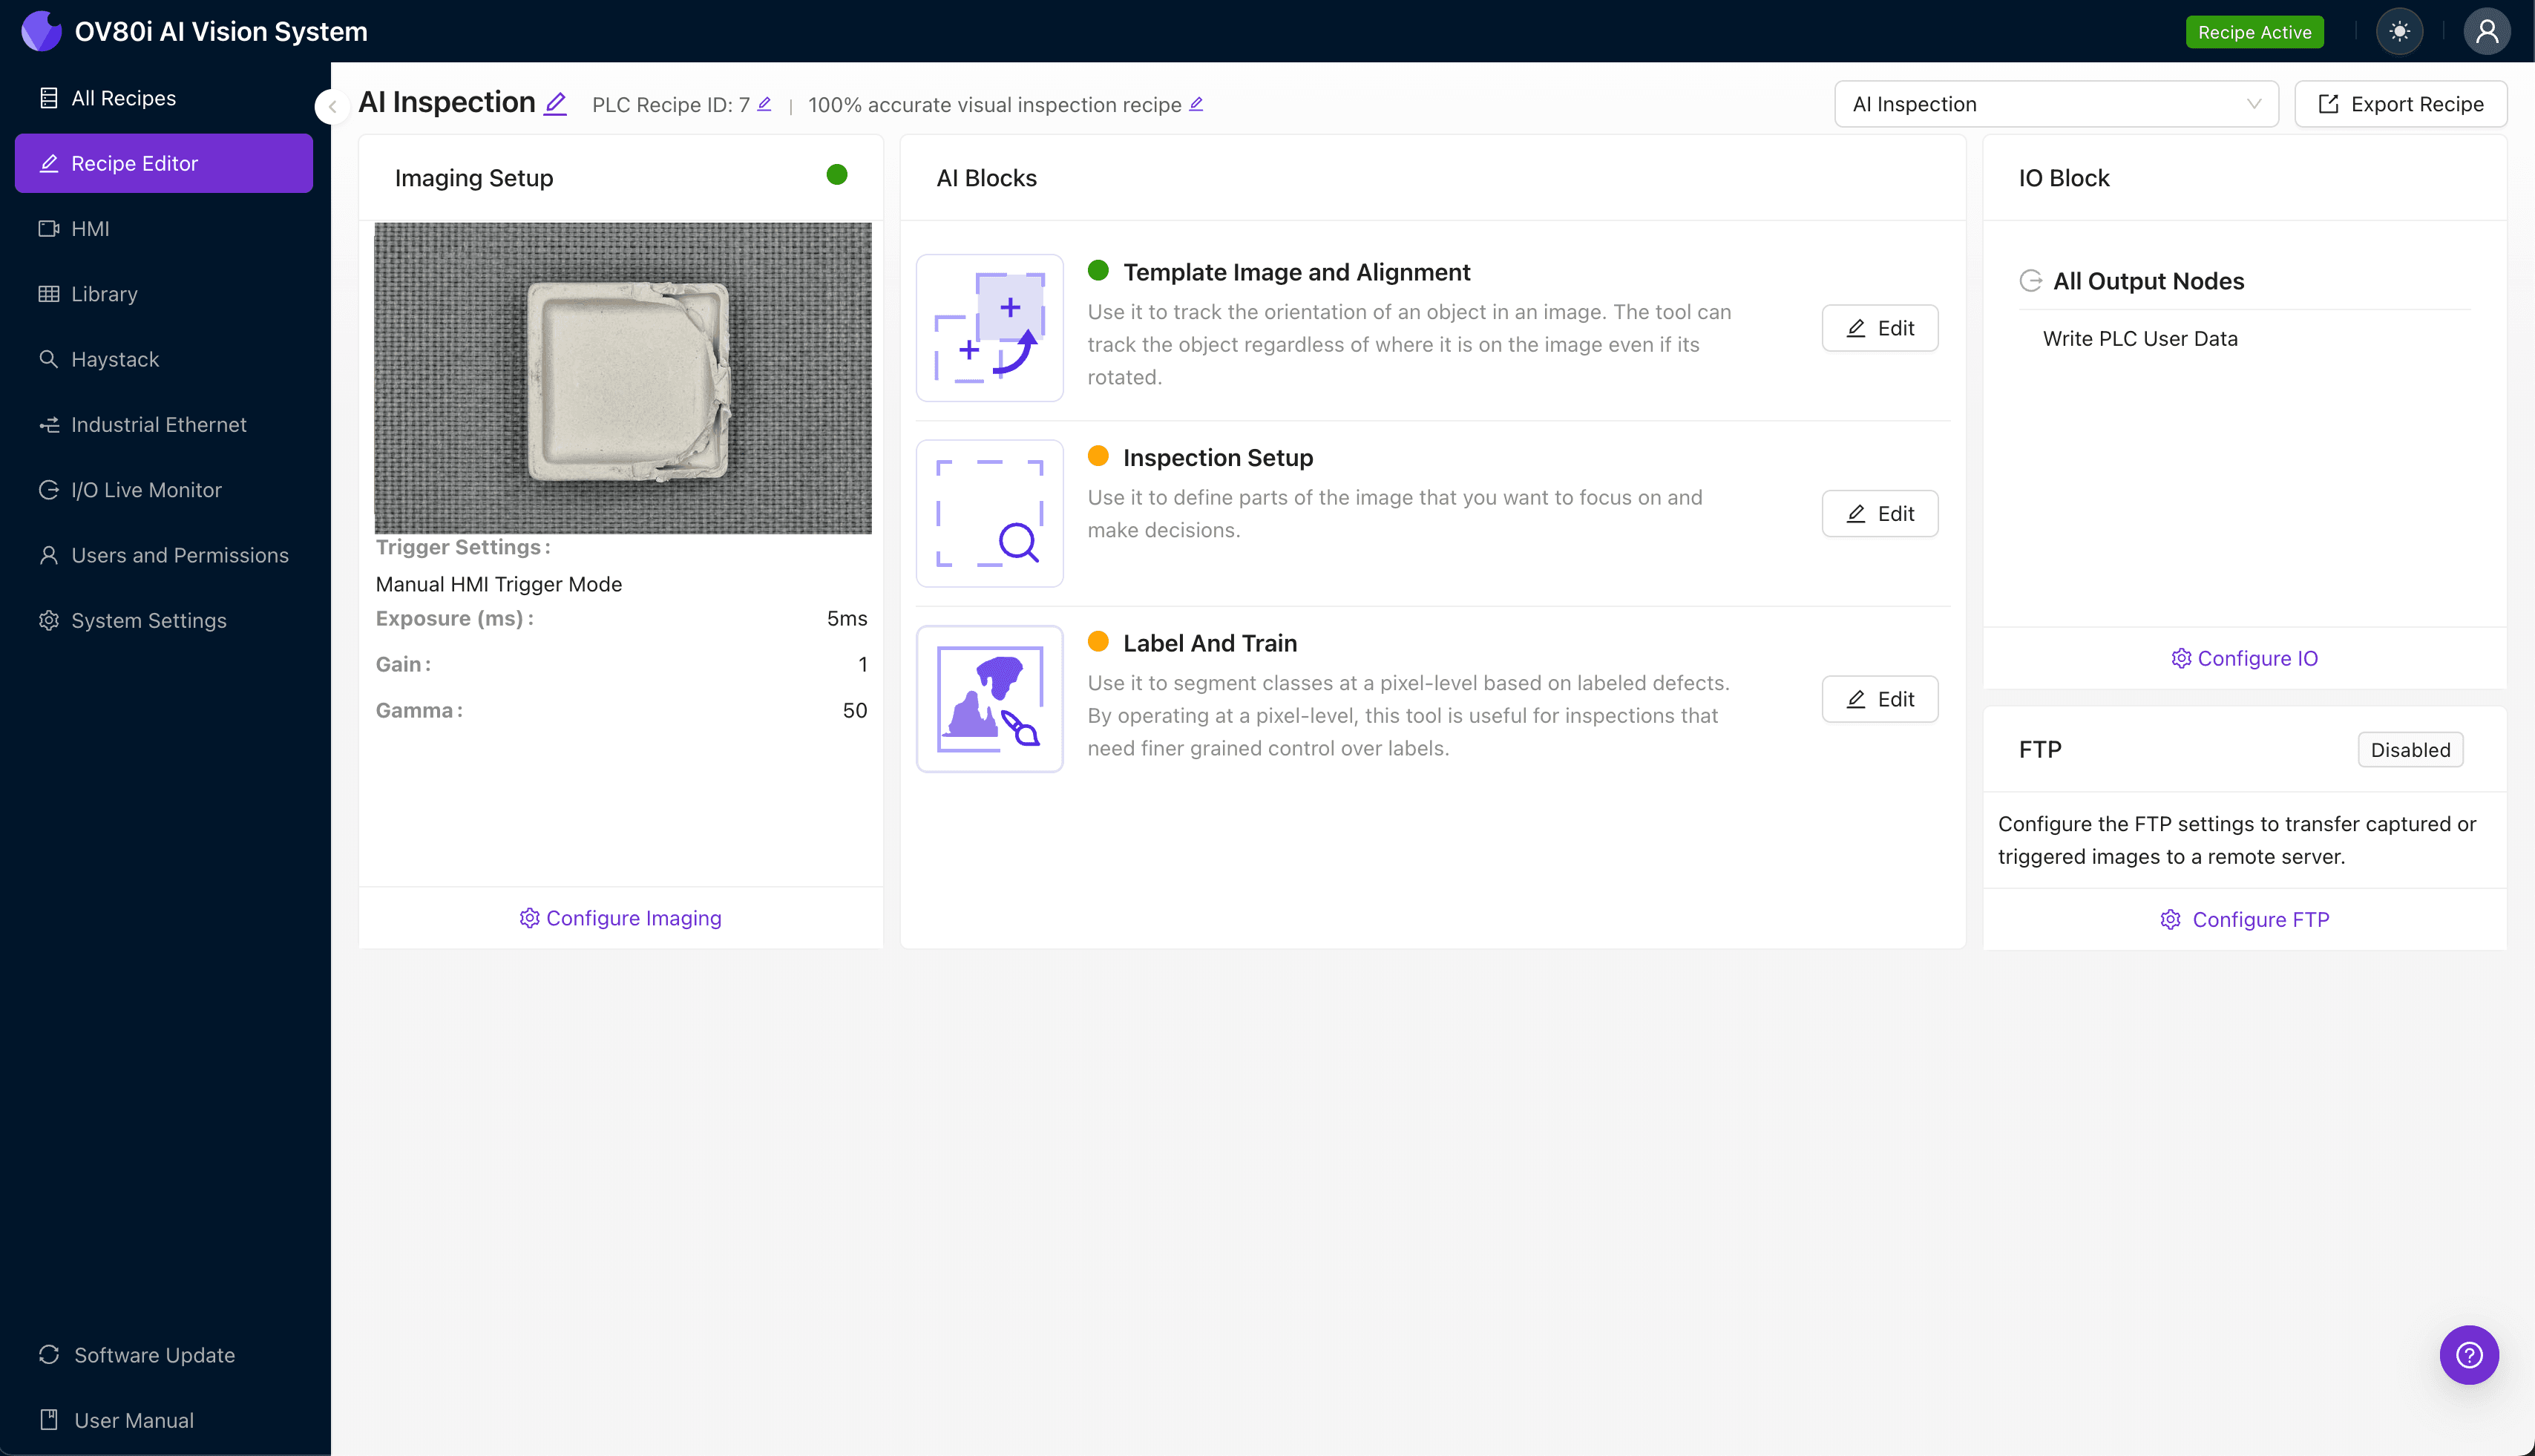This screenshot has height=1456, width=2535.
Task: Open Library from the sidebar
Action: pyautogui.click(x=103, y=293)
